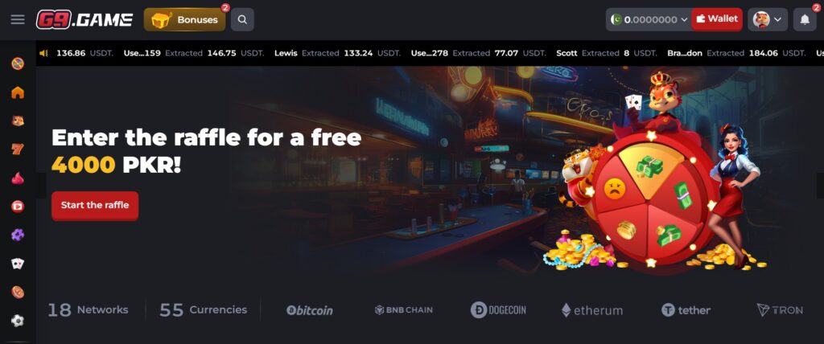Go to the home sidebar icon
The image size is (824, 344).
pos(18,92)
